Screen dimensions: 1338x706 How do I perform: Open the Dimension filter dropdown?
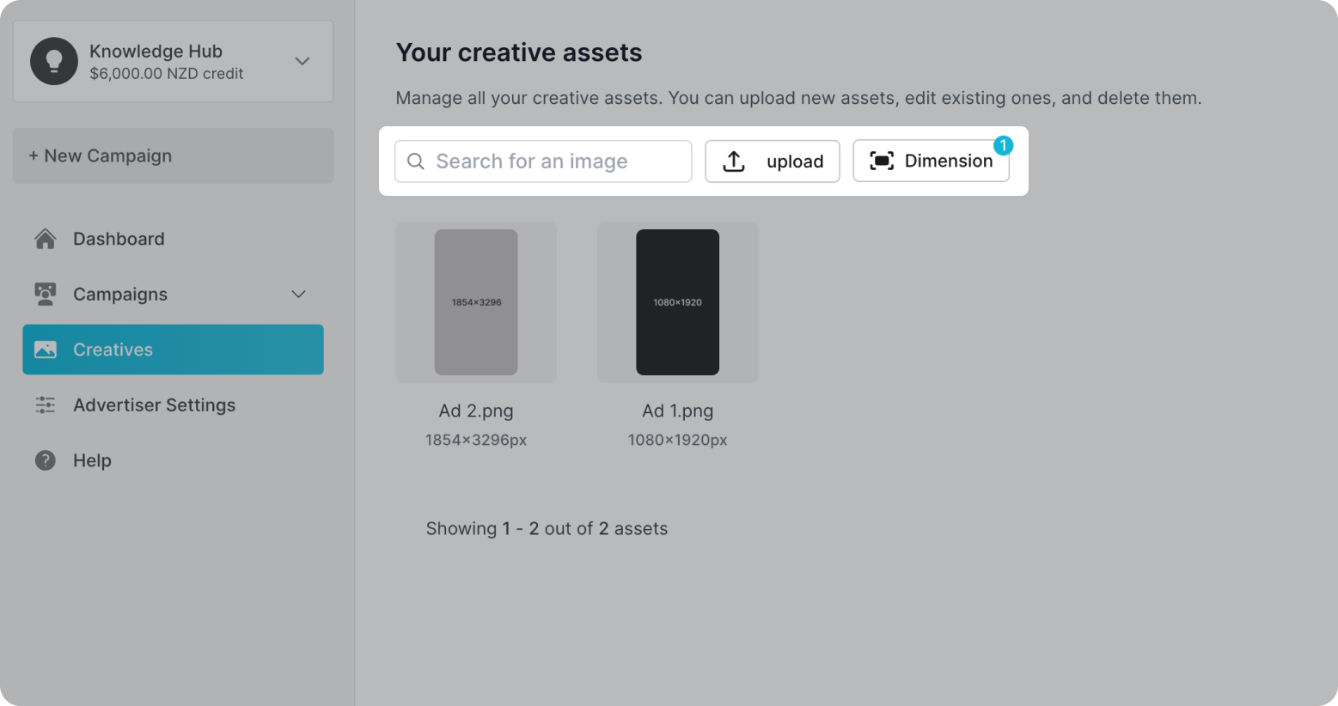point(931,161)
